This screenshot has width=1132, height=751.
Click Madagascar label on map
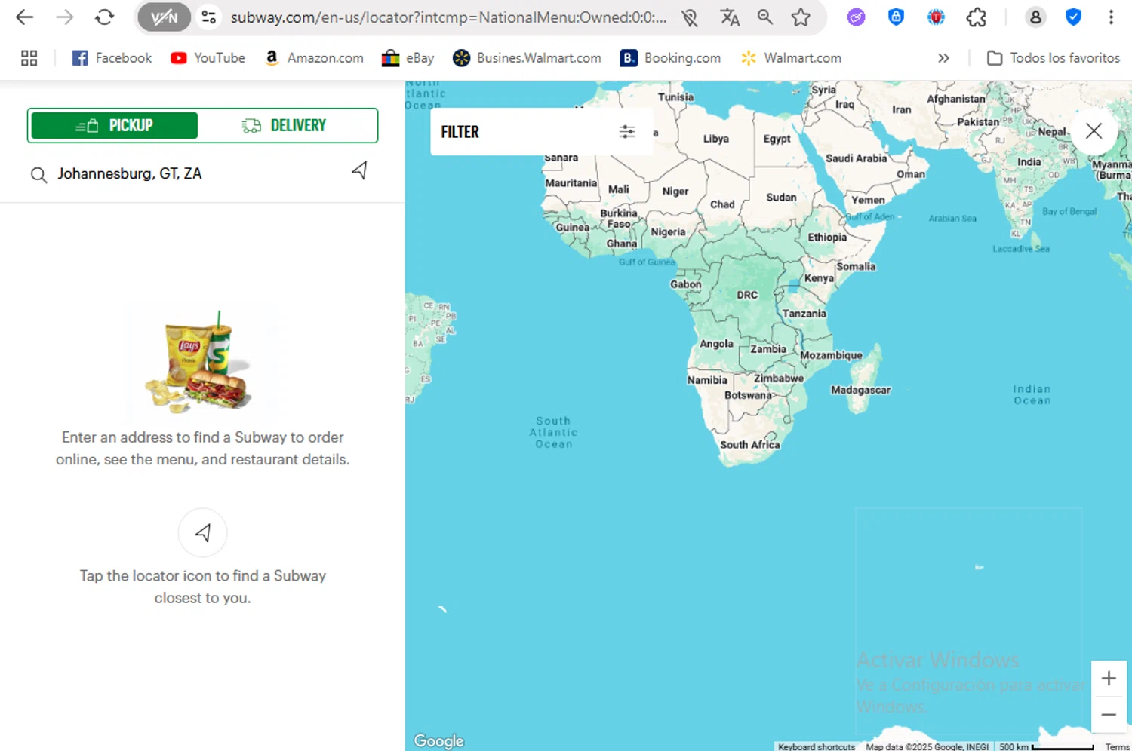pyautogui.click(x=860, y=390)
